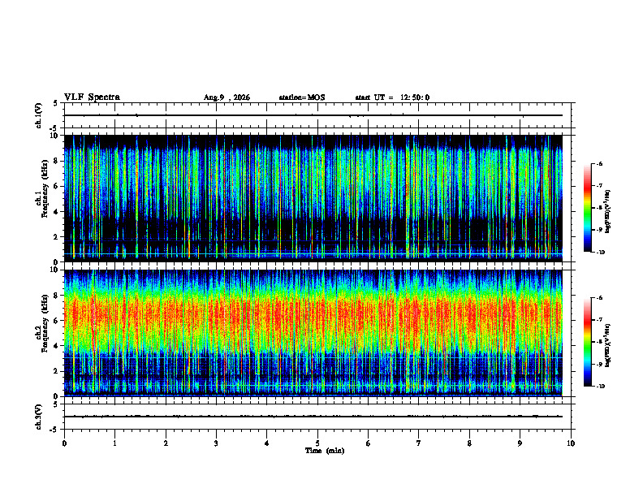Click the "-5" lower tick of the ch.3(V) axis

click(x=54, y=430)
